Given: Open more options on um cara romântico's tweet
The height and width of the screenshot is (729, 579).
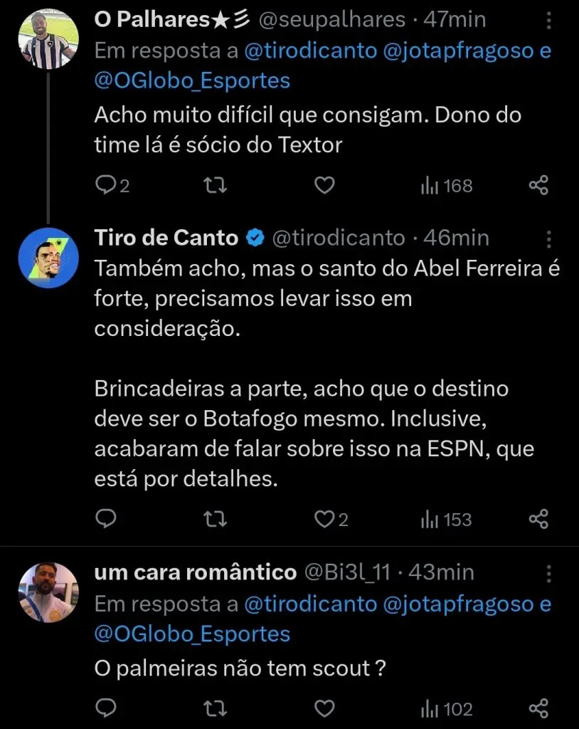Looking at the screenshot, I should coord(549,572).
